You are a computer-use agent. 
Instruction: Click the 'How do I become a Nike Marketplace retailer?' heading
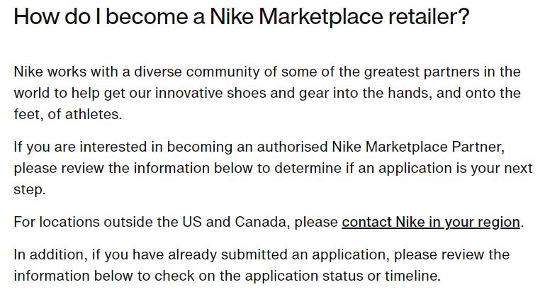(x=242, y=16)
